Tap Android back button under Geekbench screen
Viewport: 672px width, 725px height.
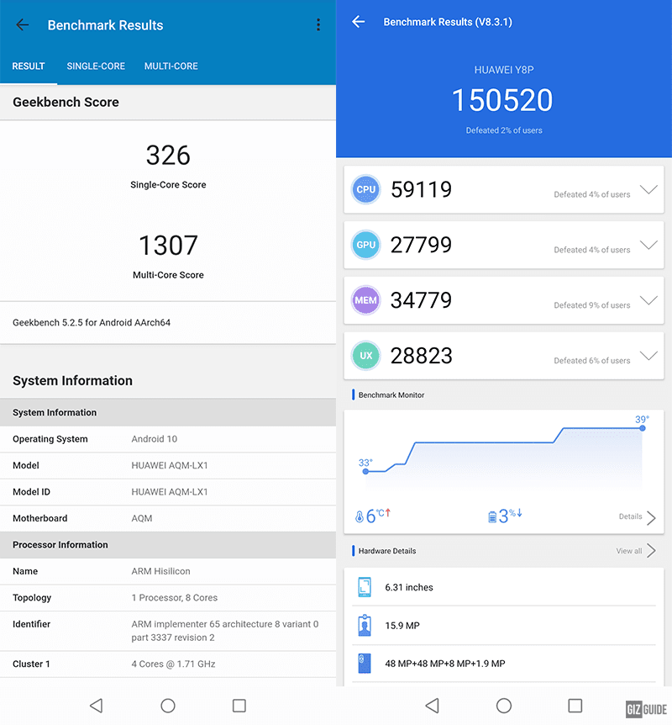coord(96,706)
